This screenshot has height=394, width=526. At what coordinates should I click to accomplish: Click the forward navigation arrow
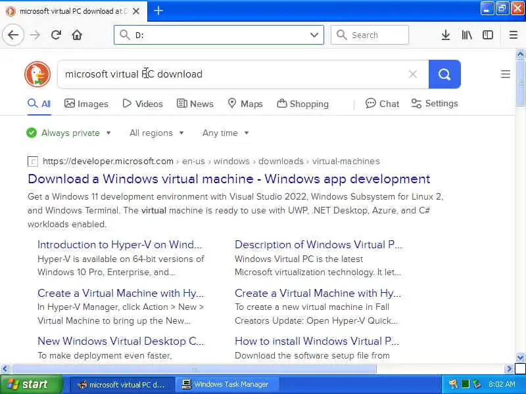click(35, 35)
